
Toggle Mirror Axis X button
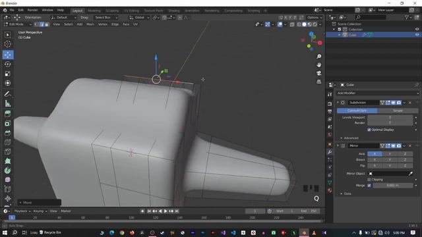point(375,153)
